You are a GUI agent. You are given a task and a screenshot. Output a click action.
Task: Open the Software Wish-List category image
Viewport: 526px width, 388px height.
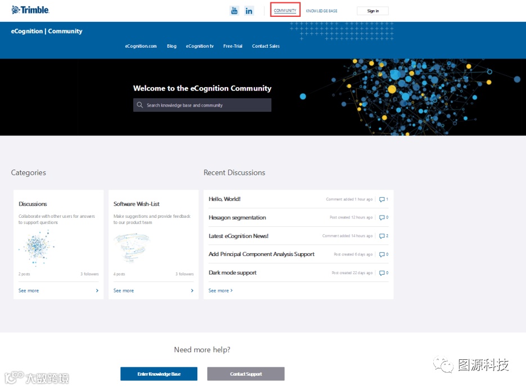click(131, 248)
